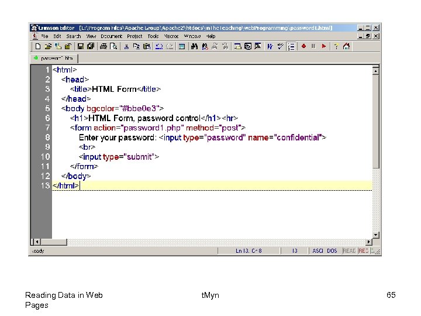Image resolution: width=421 pixels, height=316 pixels.
Task: Click the Home house icon
Action: (x=346, y=46)
